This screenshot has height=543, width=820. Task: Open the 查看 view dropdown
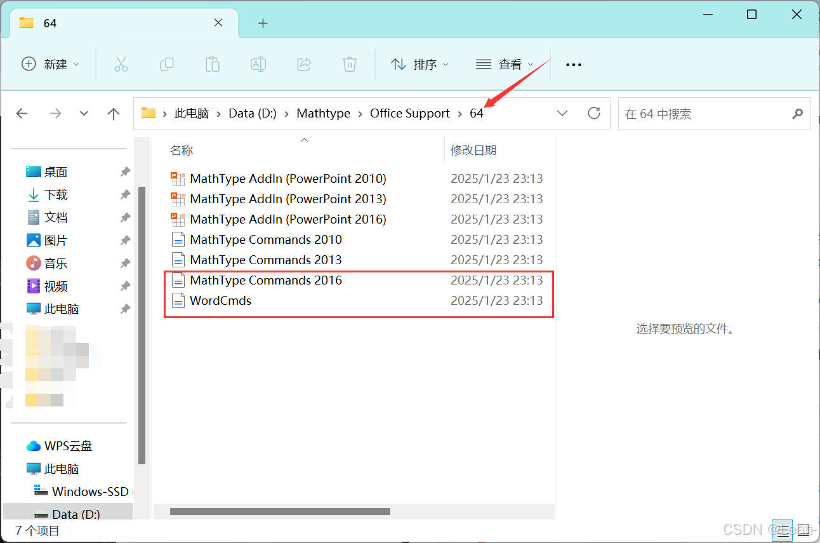[505, 64]
